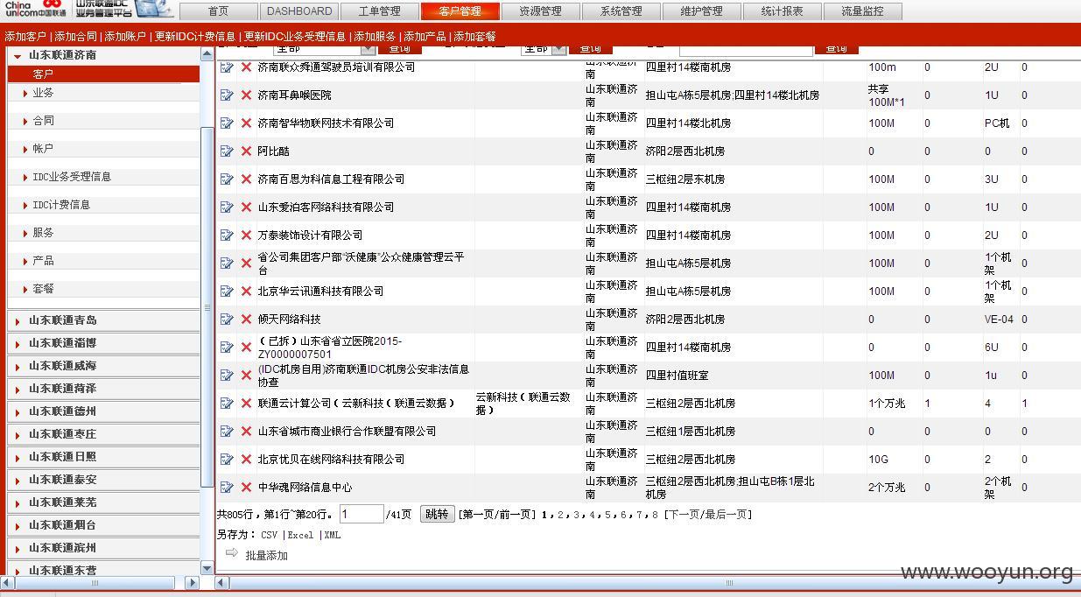Open the 资源管理 tab
Image resolution: width=1081 pixels, height=597 pixels.
click(541, 11)
